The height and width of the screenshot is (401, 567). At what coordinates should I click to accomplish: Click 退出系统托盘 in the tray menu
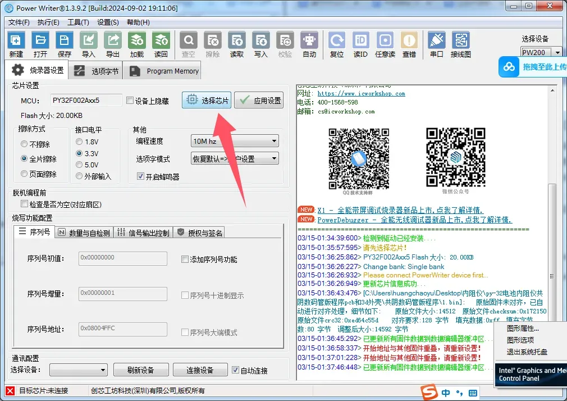[x=527, y=352]
